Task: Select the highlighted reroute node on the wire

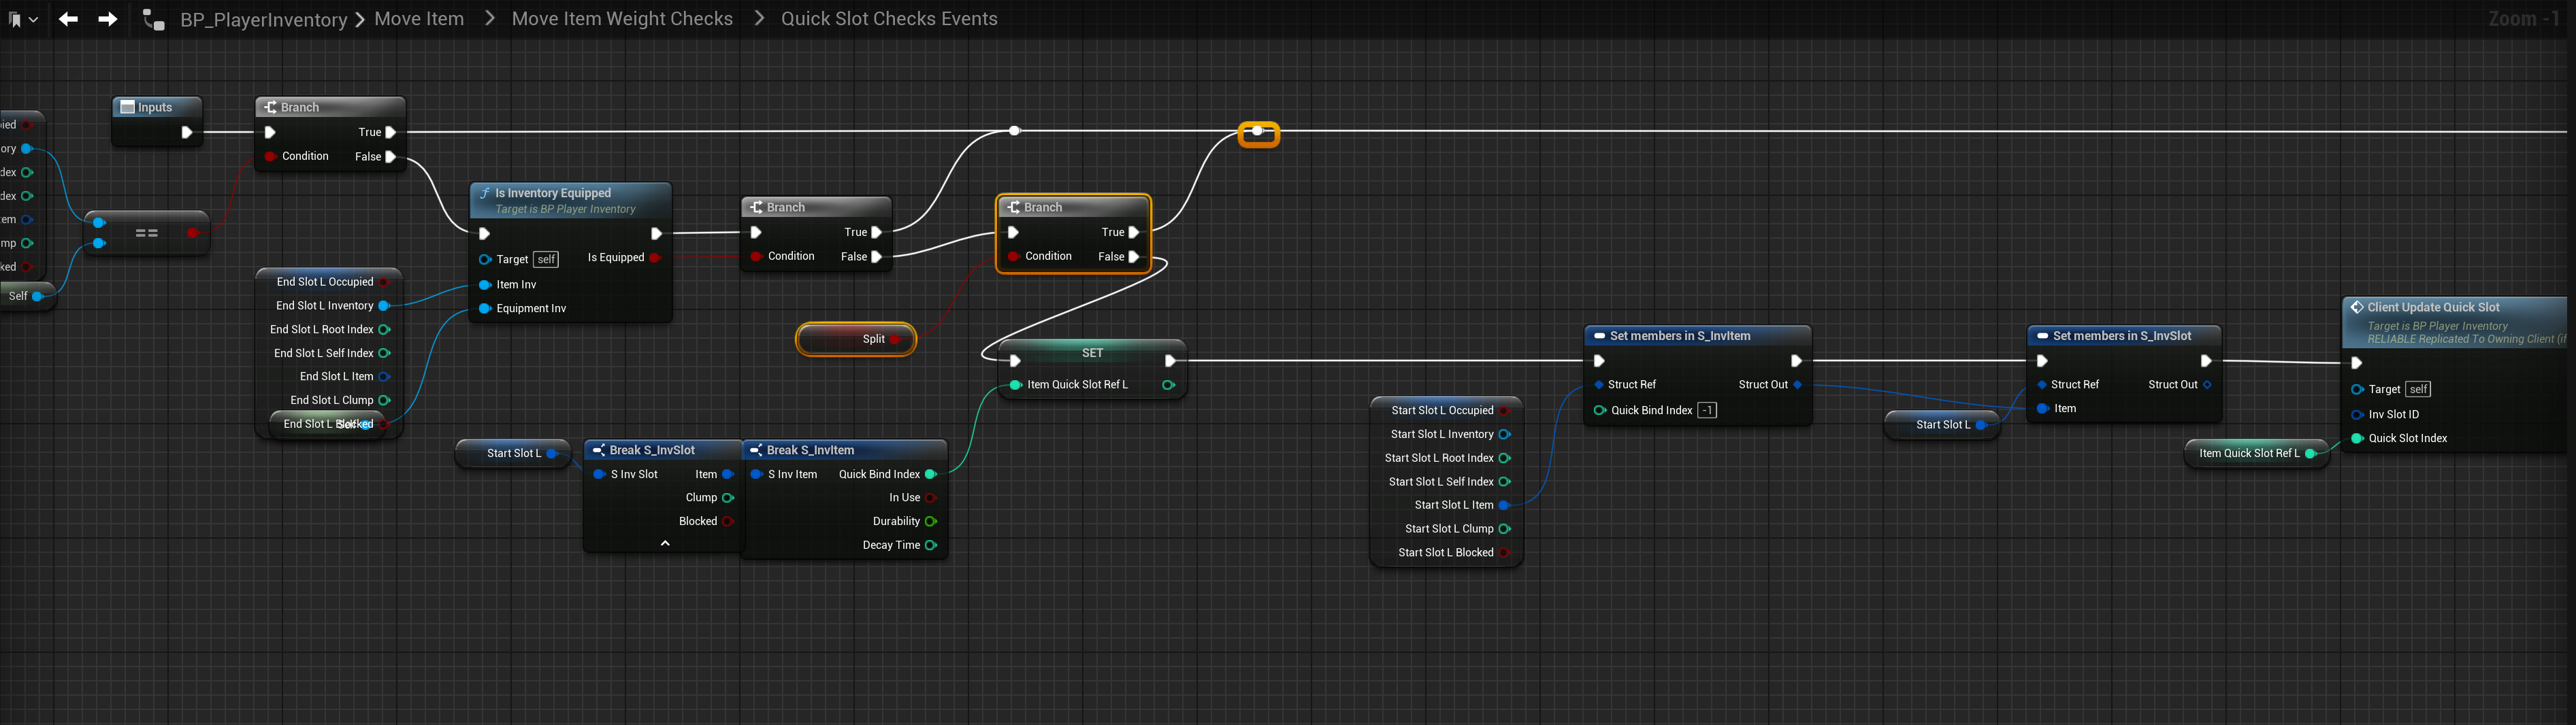Action: click(x=1258, y=132)
